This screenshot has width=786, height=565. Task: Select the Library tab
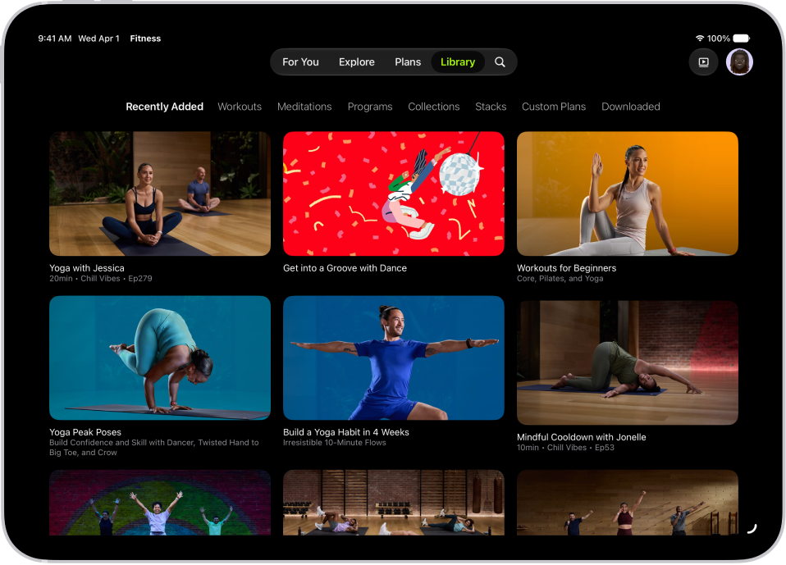point(458,62)
